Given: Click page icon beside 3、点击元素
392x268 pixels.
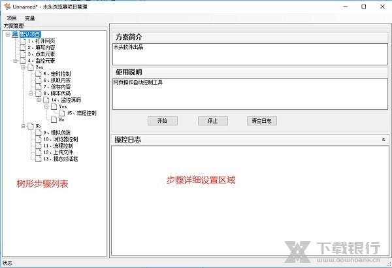Looking at the screenshot, I should [23, 54].
